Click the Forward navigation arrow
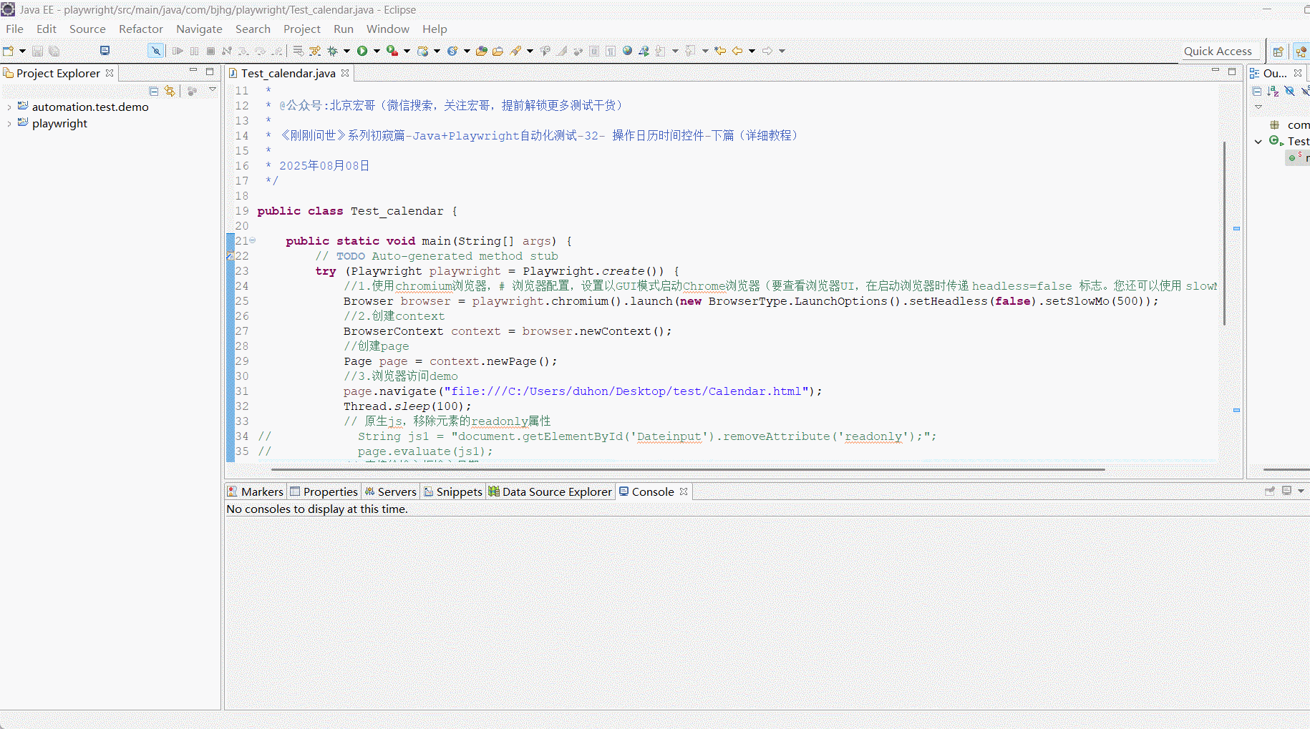This screenshot has height=729, width=1310. point(767,51)
